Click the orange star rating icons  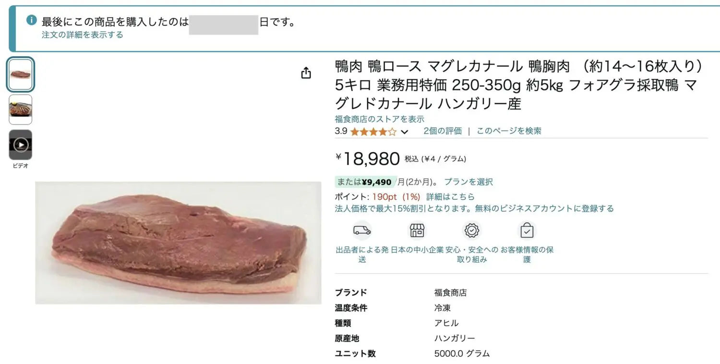click(x=373, y=132)
